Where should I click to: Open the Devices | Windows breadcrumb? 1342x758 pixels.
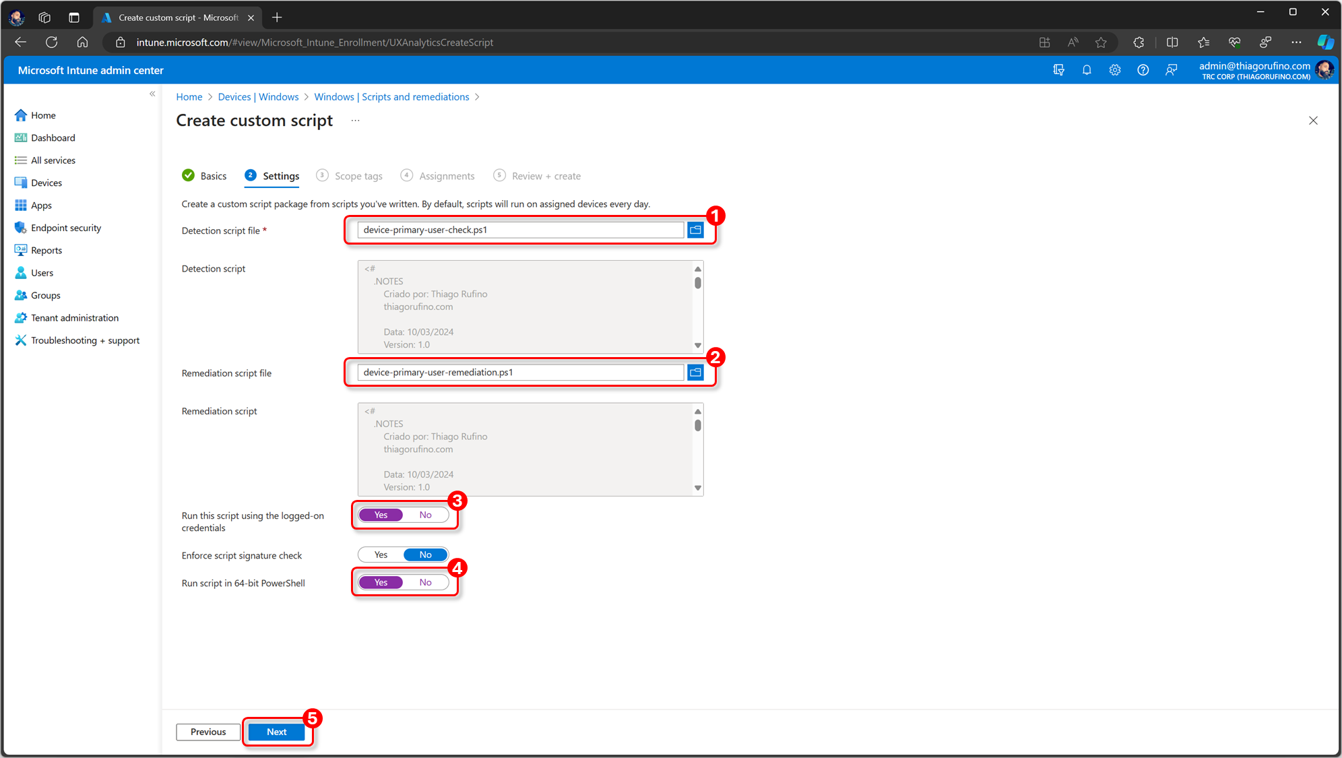point(258,97)
